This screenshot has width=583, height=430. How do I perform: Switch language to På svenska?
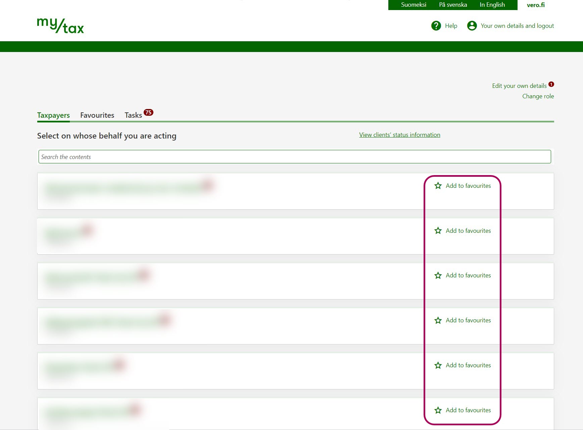[453, 5]
